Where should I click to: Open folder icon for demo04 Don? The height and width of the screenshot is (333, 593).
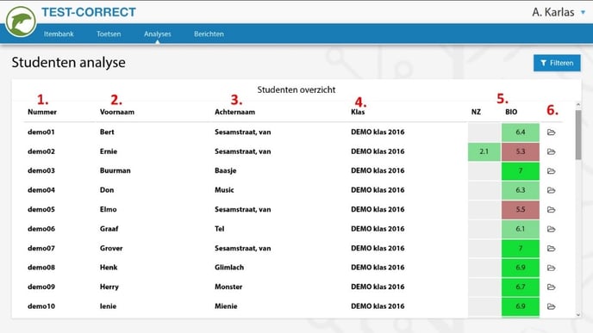tap(551, 190)
